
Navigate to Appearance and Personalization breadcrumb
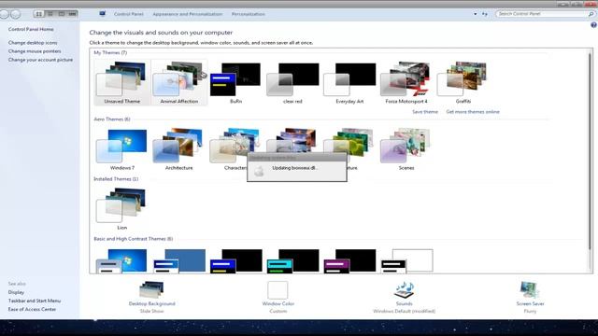pyautogui.click(x=187, y=14)
